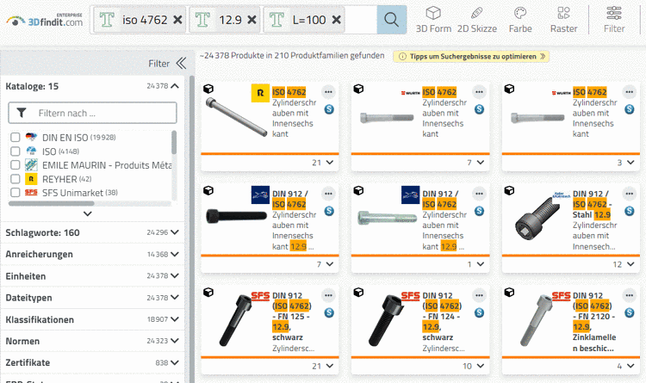Screen dimensions: 646x383
Task: Click inside the search terms input field
Action: [x=361, y=20]
